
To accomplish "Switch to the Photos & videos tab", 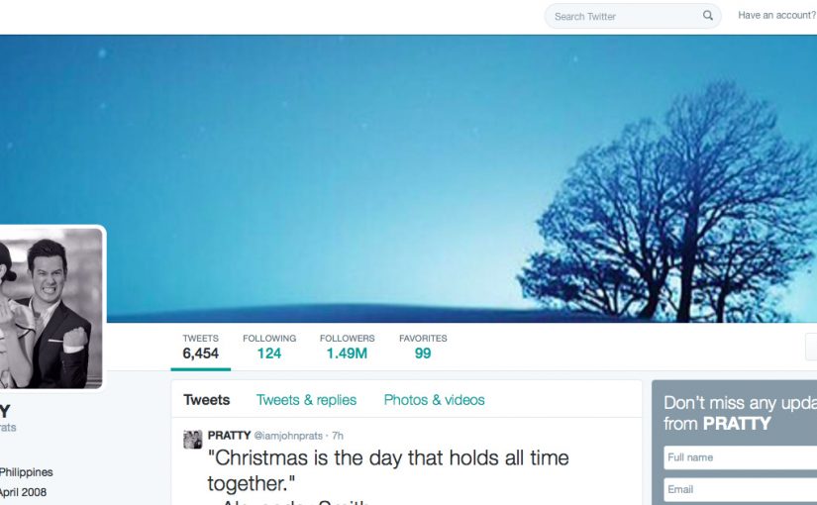I will [434, 400].
